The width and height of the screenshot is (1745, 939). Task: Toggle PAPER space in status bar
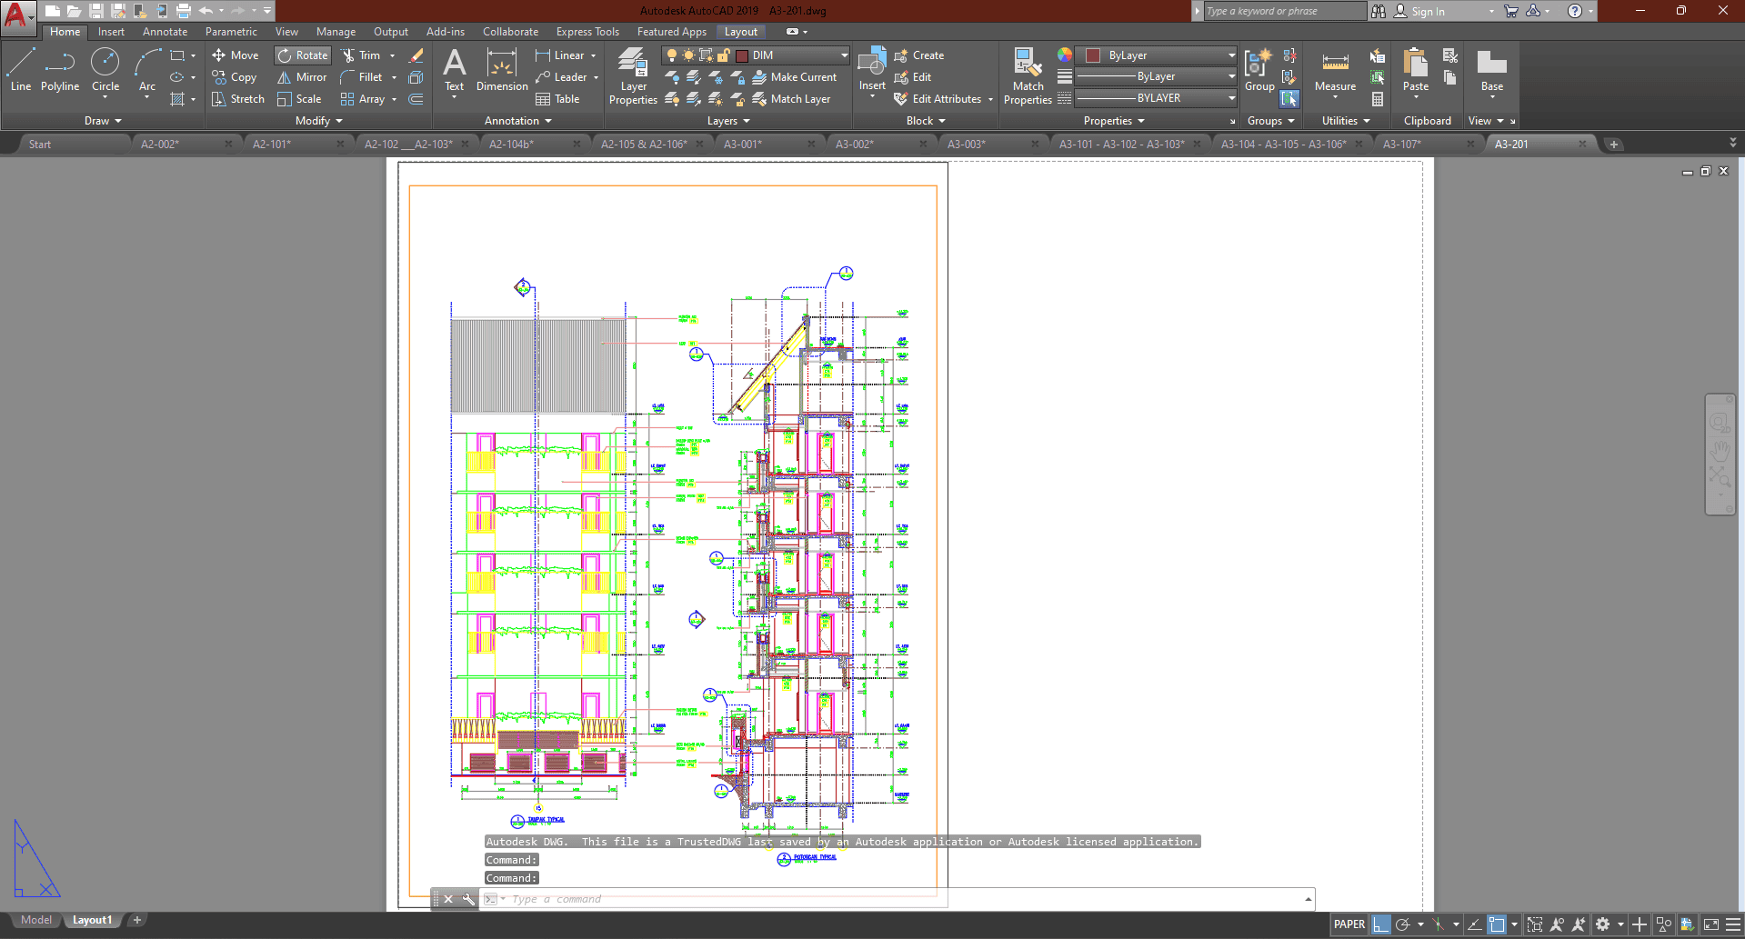pos(1349,924)
